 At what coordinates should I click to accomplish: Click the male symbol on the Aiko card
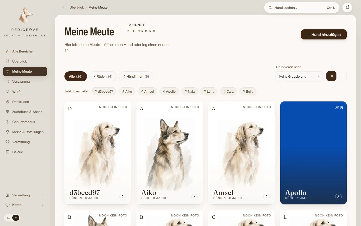tap(195, 197)
